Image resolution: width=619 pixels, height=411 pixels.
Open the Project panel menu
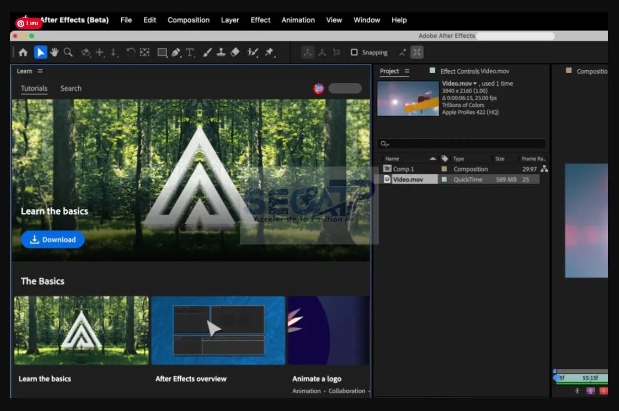point(406,71)
